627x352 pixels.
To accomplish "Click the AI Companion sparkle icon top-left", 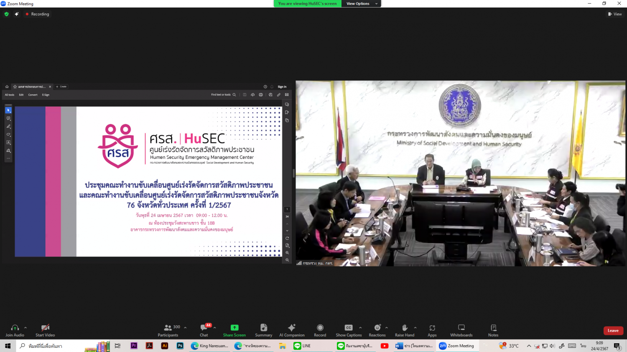I will tap(17, 14).
